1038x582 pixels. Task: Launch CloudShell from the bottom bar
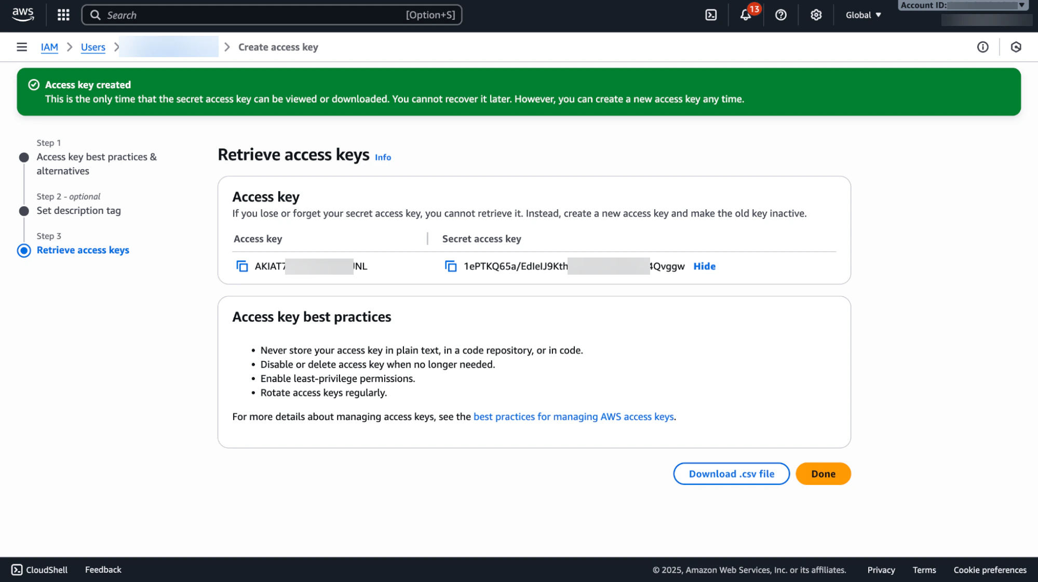point(39,569)
